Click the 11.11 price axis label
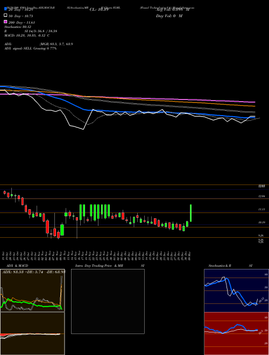This screenshot has width=269, height=355. click(x=262, y=209)
